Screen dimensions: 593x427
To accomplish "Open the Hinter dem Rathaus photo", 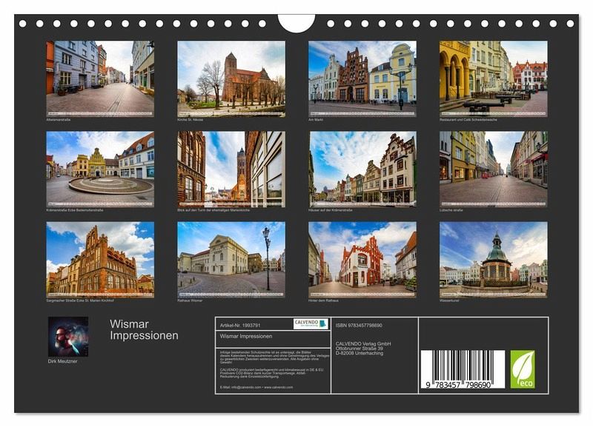I will [x=362, y=260].
